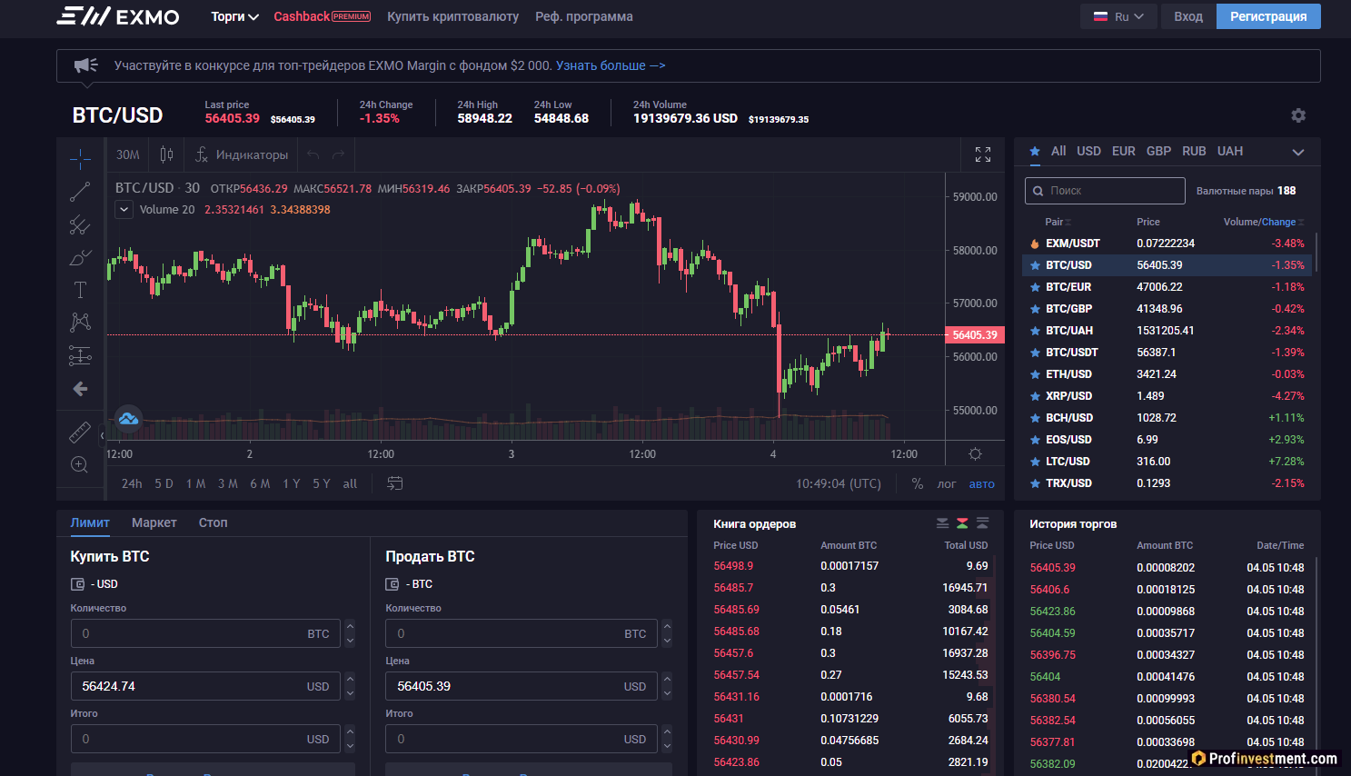Open the go-to-date calendar icon
The width and height of the screenshot is (1351, 776).
point(394,483)
